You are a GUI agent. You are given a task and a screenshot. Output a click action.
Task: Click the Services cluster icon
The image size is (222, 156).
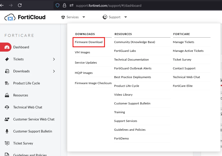(63, 17)
